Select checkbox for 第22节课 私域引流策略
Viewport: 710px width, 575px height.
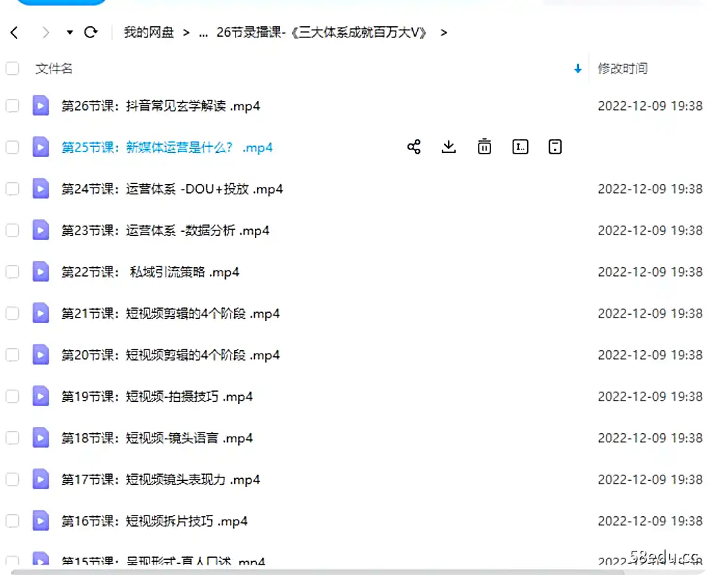point(12,272)
